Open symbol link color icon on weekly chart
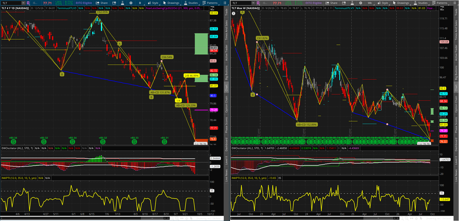 point(258,3)
